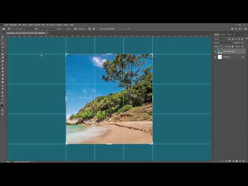Image resolution: width=248 pixels, height=186 pixels.
Task: Toggle lock transparent pixels
Action: click(x=221, y=47)
